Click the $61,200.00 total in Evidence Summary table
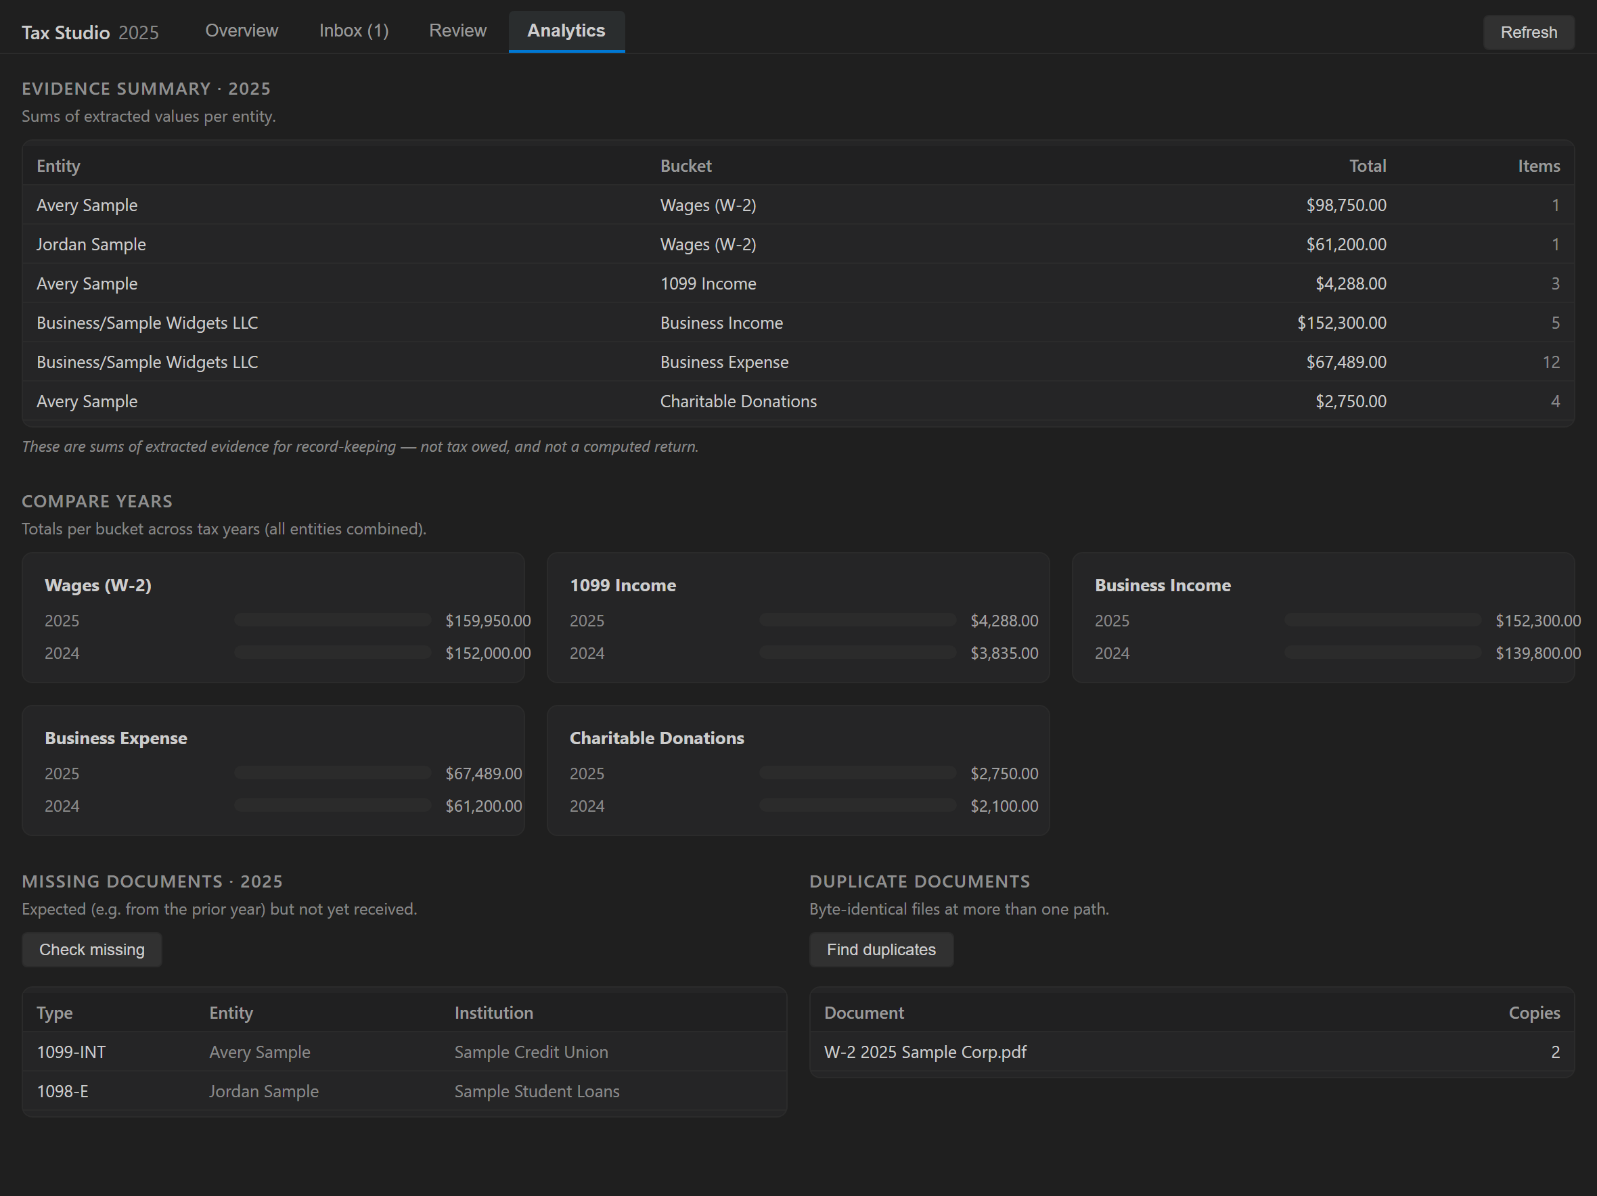This screenshot has height=1196, width=1597. pyautogui.click(x=1346, y=244)
